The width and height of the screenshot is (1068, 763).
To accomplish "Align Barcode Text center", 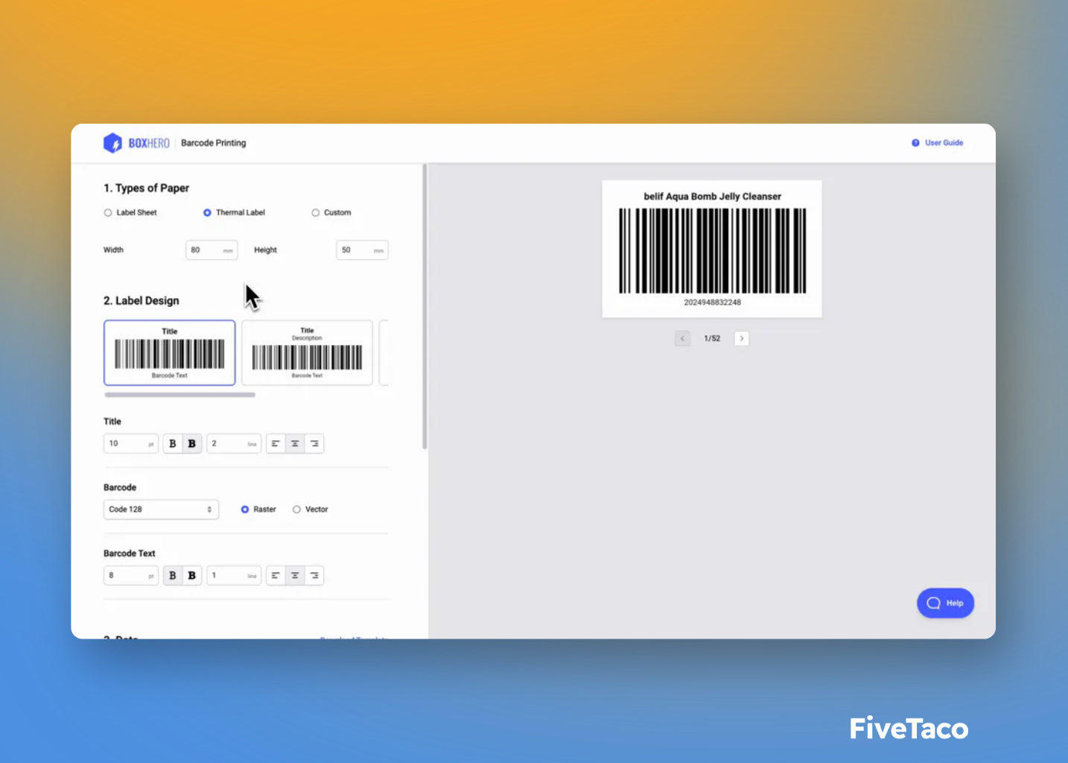I will 295,575.
